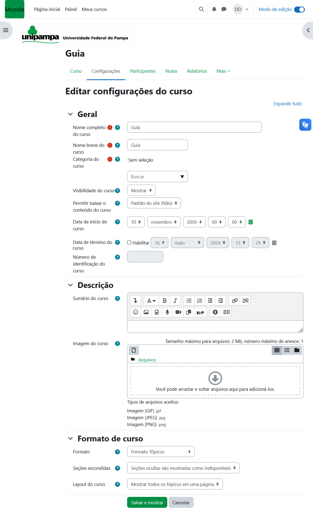Click the H5P icon in editor toolbar
Image resolution: width=313 pixels, height=510 pixels.
click(x=200, y=312)
